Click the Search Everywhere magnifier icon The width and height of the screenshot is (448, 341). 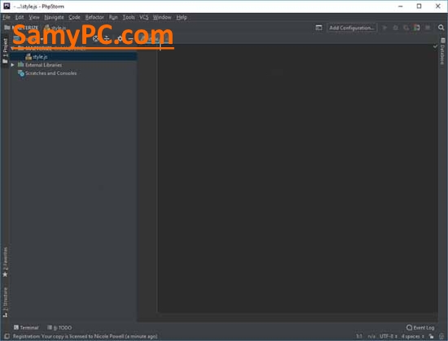click(441, 28)
